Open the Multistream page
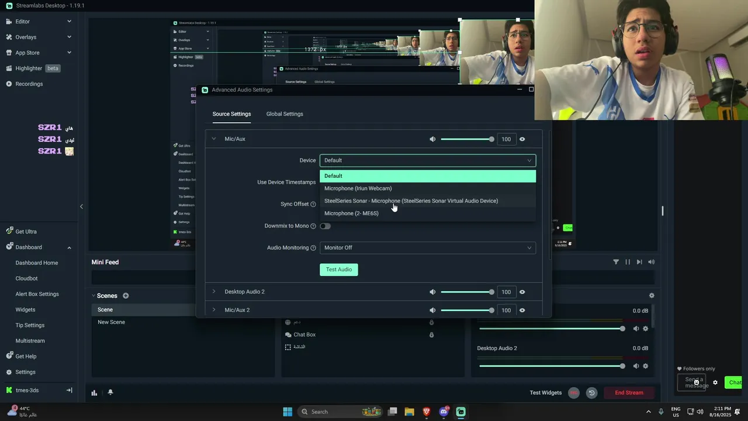 click(x=30, y=341)
